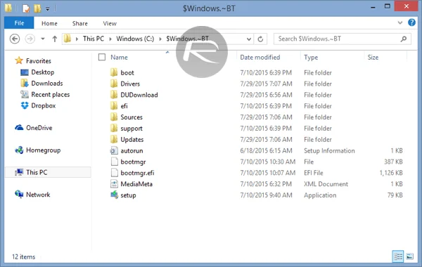Open the recent locations dropdown arrow
The height and width of the screenshot is (267, 422).
43,39
